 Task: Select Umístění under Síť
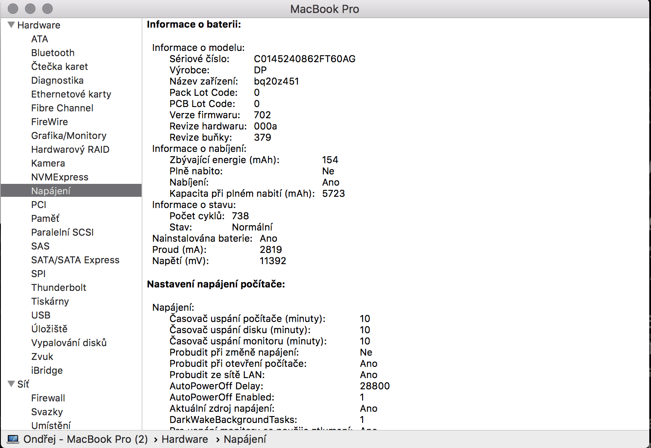click(51, 426)
